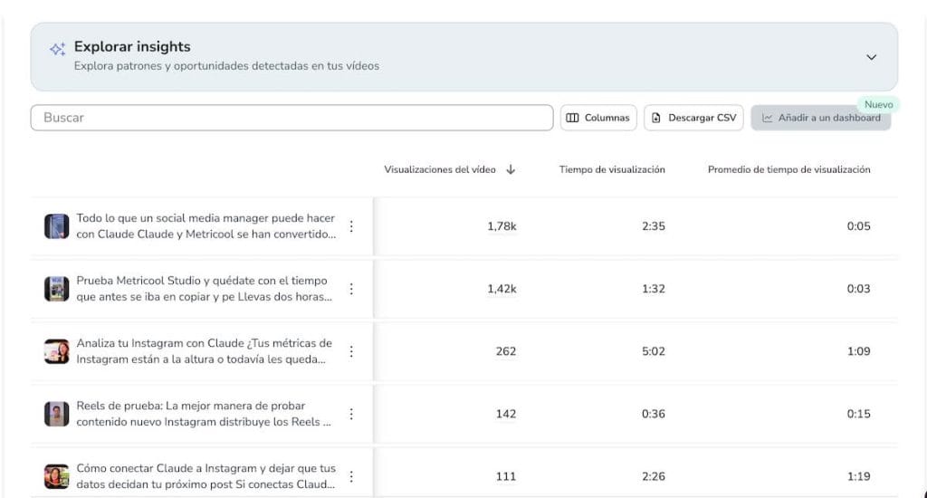927x498 pixels.
Task: Open options menu for social media manager video
Action: [x=351, y=226]
